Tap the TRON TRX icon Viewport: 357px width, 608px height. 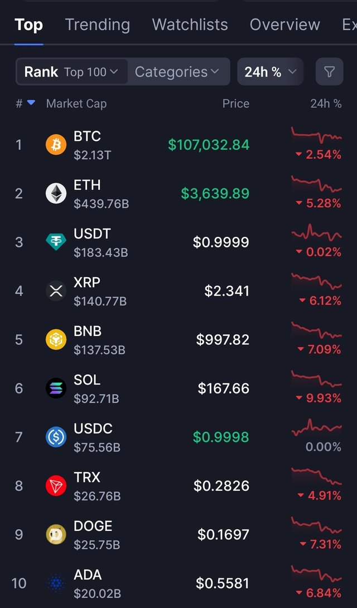coord(56,486)
